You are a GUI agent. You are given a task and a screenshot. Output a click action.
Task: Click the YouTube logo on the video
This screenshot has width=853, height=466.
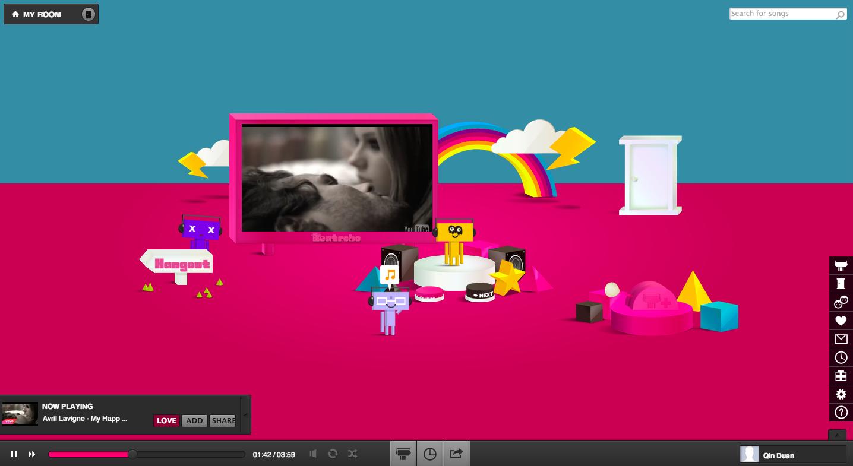[416, 229]
